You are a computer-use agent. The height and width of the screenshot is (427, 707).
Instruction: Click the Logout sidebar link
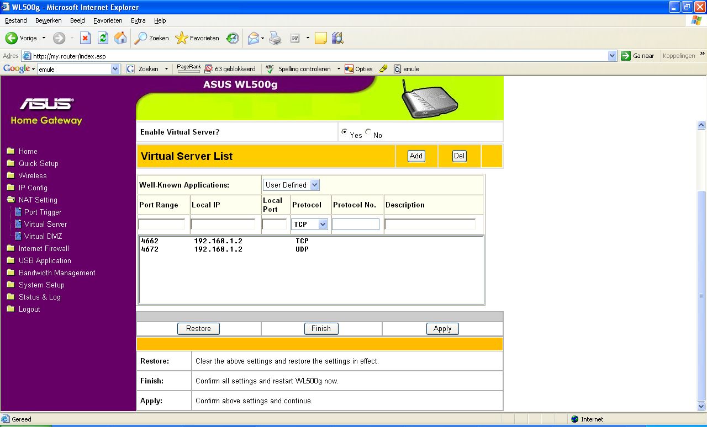pyautogui.click(x=29, y=309)
